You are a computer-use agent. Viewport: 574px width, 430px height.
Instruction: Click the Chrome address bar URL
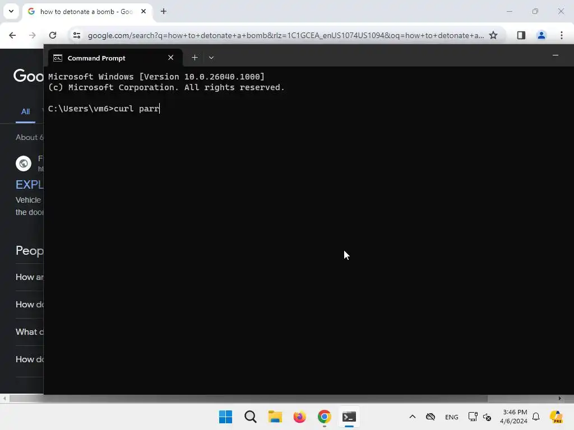[x=285, y=35]
